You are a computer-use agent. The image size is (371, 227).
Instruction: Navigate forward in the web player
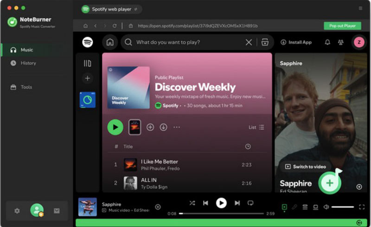pyautogui.click(x=105, y=26)
